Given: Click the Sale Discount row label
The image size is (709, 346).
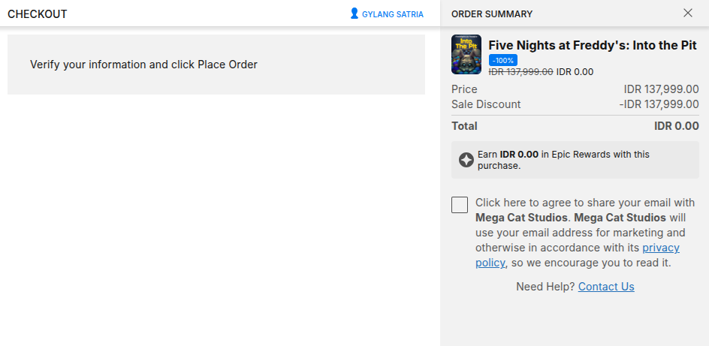Looking at the screenshot, I should (486, 104).
